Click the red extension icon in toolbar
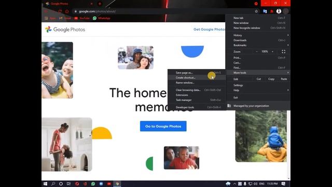This screenshot has width=332, height=187. [272, 11]
